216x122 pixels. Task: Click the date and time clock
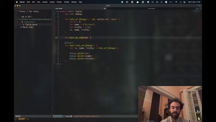click(x=194, y=2)
